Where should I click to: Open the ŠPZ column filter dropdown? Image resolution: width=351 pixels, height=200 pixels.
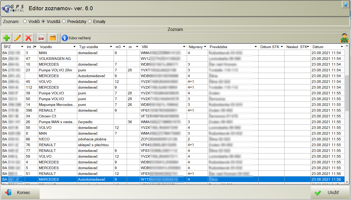(x=22, y=47)
